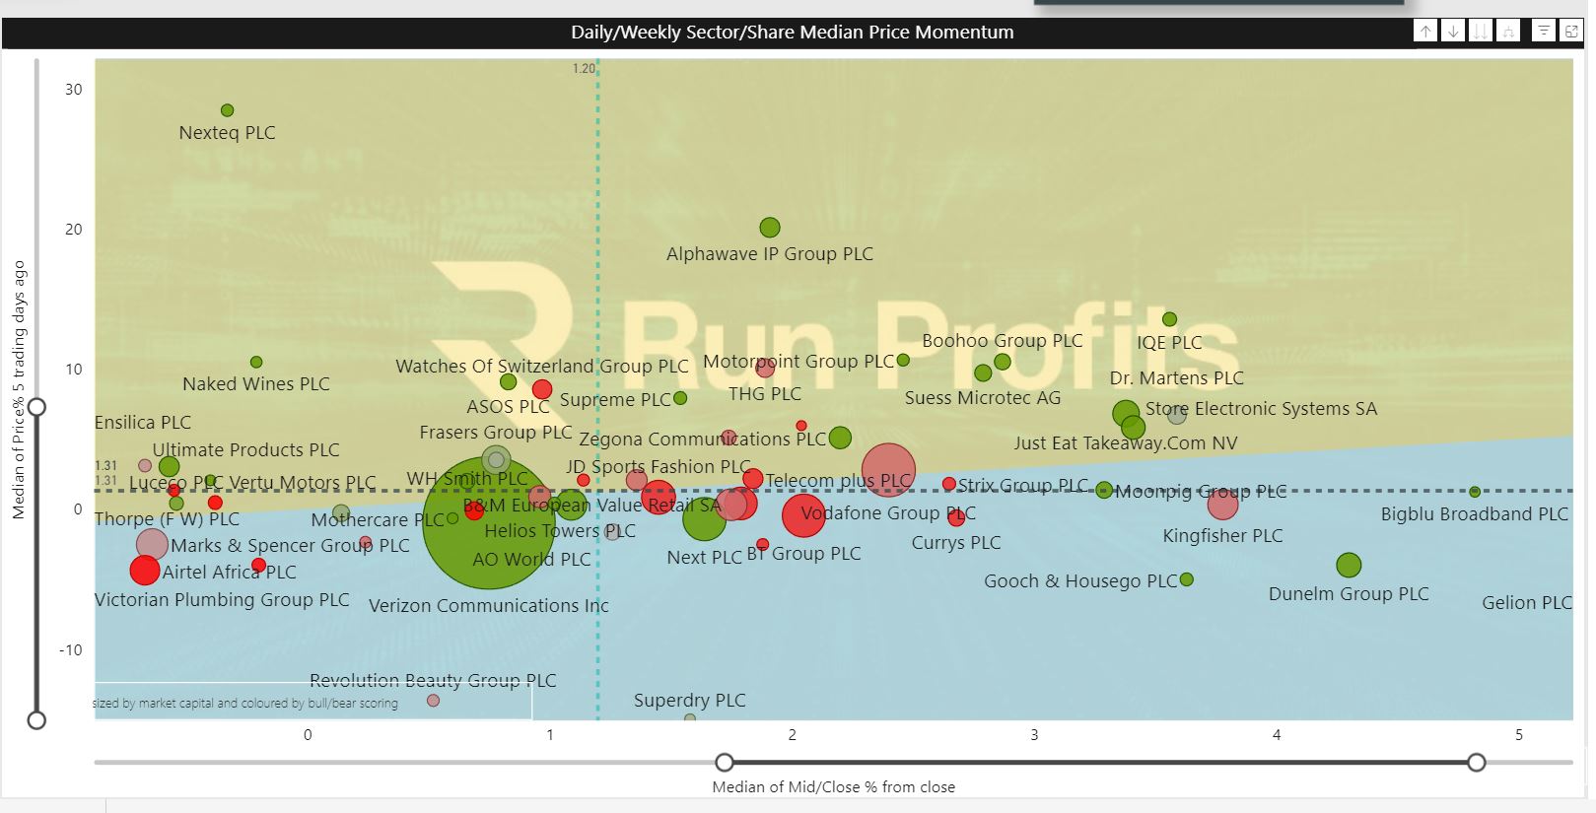Select the Dunelm Group PLC bubble
This screenshot has width=1596, height=813.
point(1349,566)
